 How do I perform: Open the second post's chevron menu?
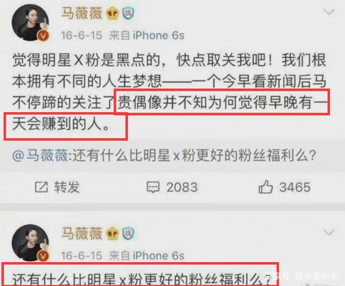(x=329, y=232)
